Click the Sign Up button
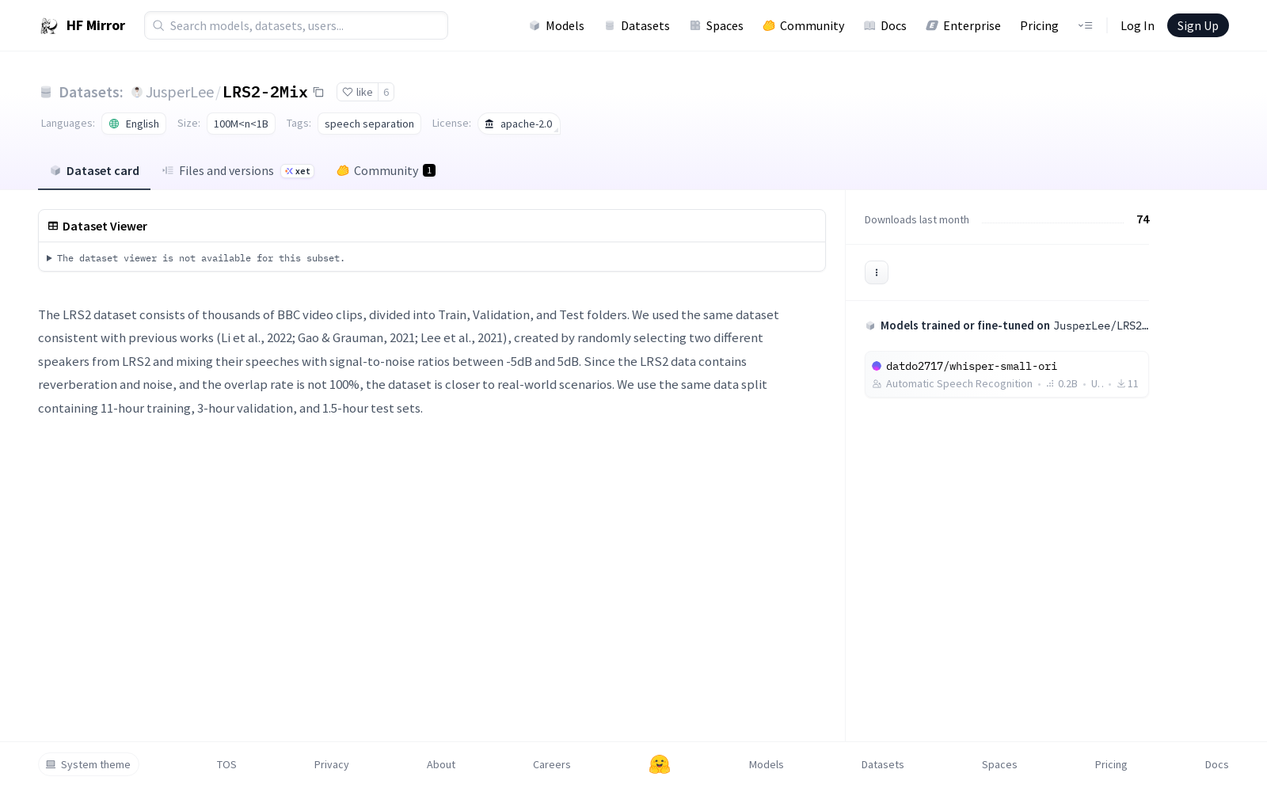The image size is (1267, 792). [x=1197, y=25]
